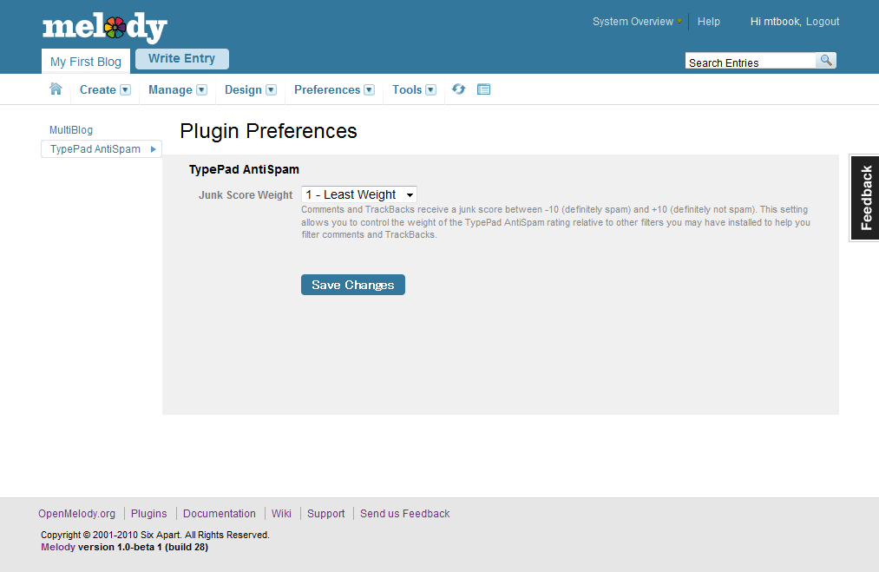The width and height of the screenshot is (879, 572).
Task: Open the Design menu
Action: coord(243,89)
